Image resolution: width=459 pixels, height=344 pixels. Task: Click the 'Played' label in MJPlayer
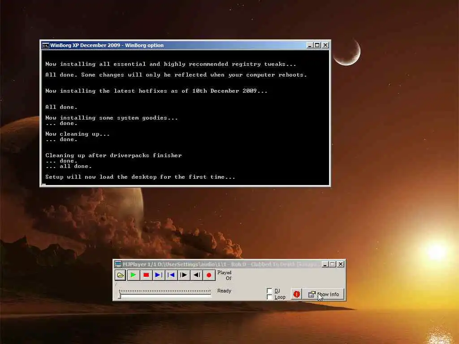224,272
